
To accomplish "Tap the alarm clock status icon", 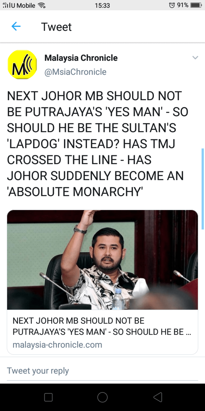I will pos(172,5).
